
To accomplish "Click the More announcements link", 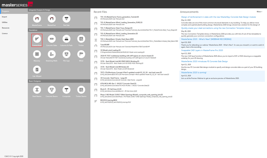I will point(259,12).
